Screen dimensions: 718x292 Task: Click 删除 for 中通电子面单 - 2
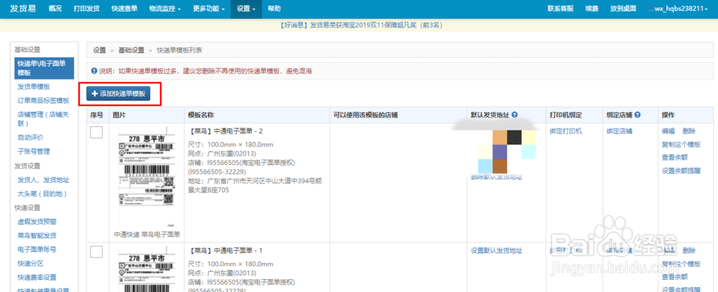[x=689, y=131]
